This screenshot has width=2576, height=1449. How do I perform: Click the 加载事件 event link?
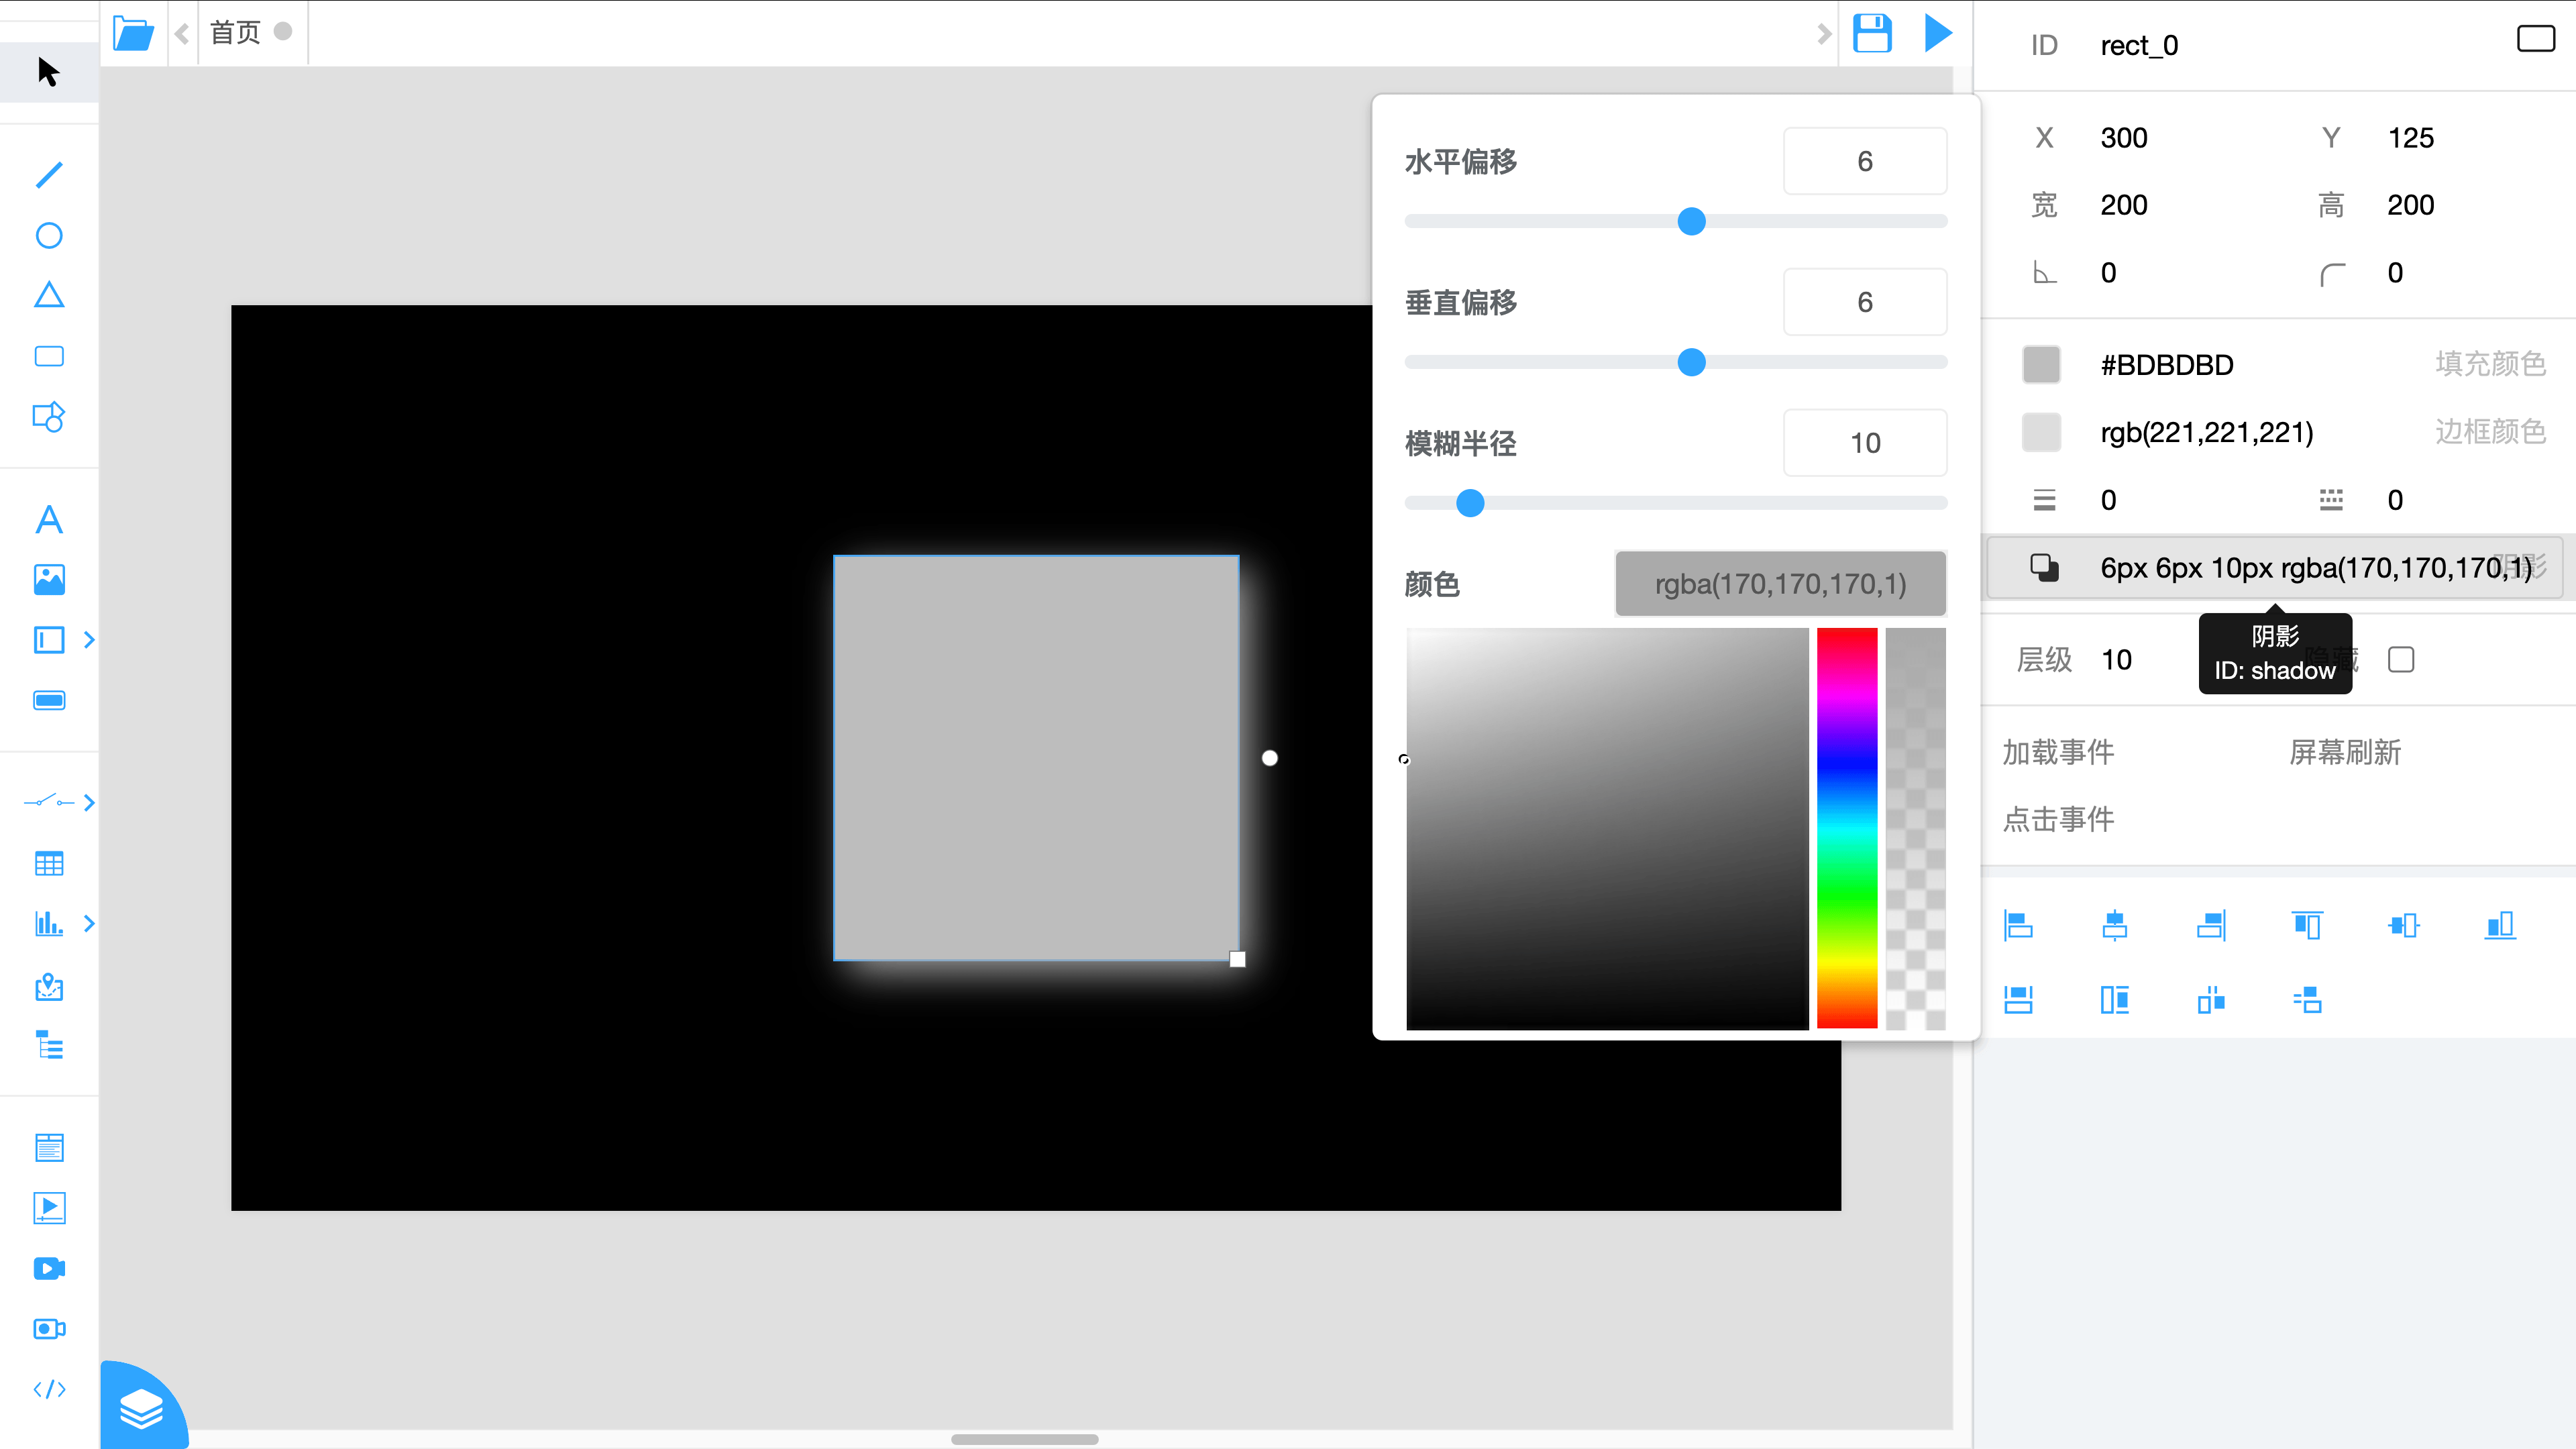pyautogui.click(x=2058, y=752)
